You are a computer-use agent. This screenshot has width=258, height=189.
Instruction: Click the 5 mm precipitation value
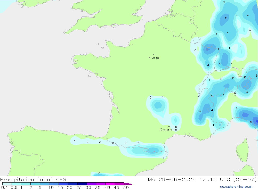pyautogui.click(x=251, y=122)
